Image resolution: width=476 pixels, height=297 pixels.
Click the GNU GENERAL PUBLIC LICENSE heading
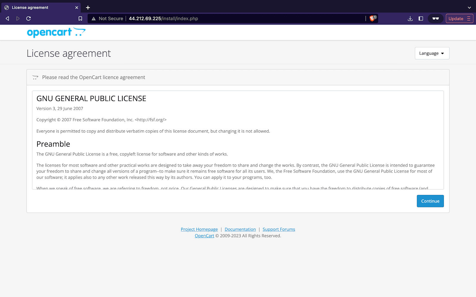[x=91, y=99]
